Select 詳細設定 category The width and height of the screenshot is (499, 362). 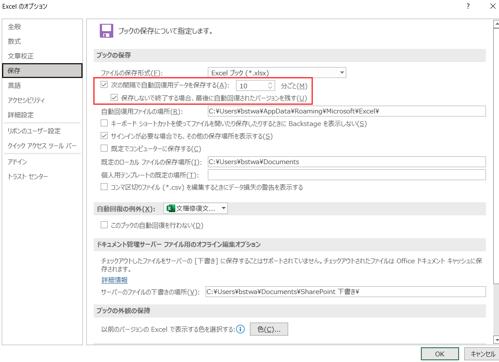click(x=42, y=115)
